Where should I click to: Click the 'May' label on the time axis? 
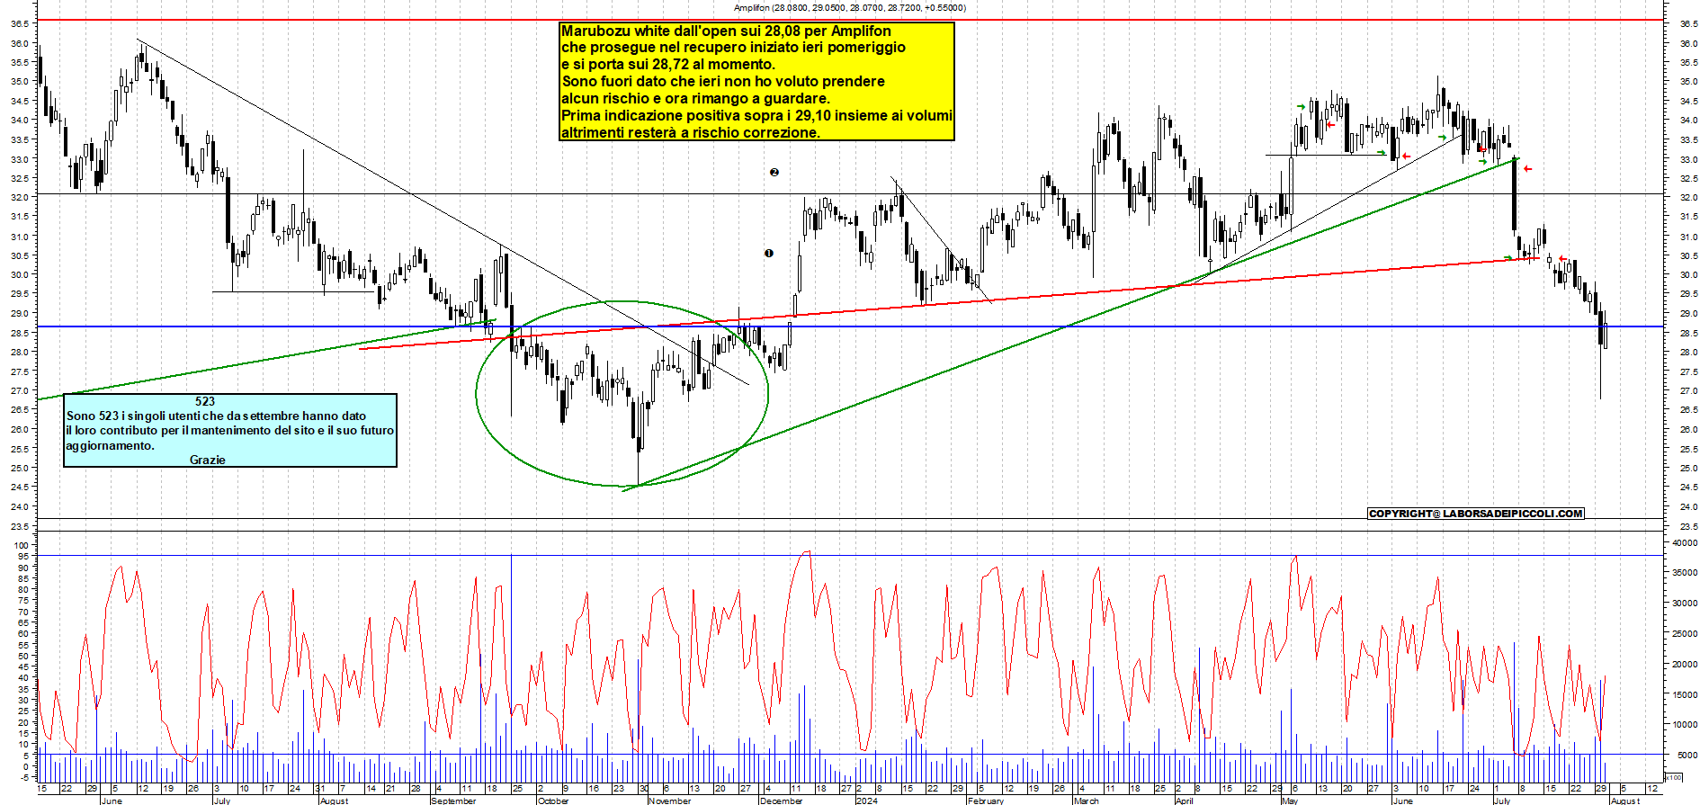(1290, 801)
